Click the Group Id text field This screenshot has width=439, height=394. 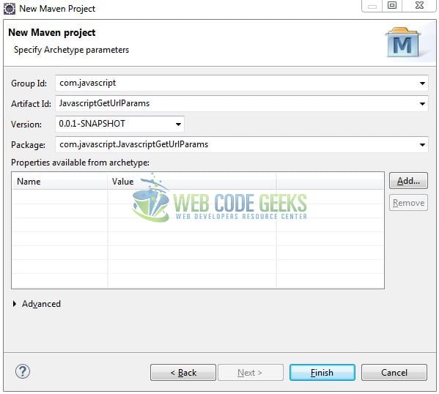tap(237, 83)
